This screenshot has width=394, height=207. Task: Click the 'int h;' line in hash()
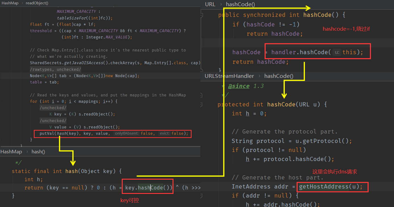click(x=33, y=179)
